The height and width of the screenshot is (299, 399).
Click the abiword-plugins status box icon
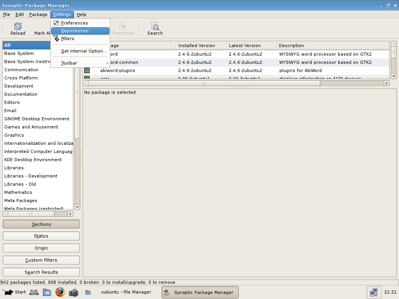point(87,70)
